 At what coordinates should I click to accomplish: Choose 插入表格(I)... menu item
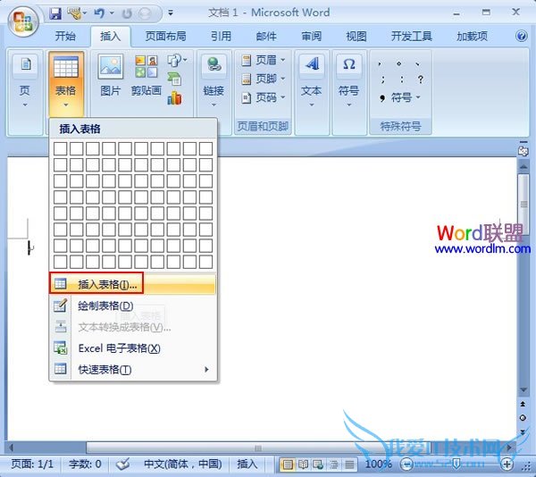pyautogui.click(x=133, y=284)
